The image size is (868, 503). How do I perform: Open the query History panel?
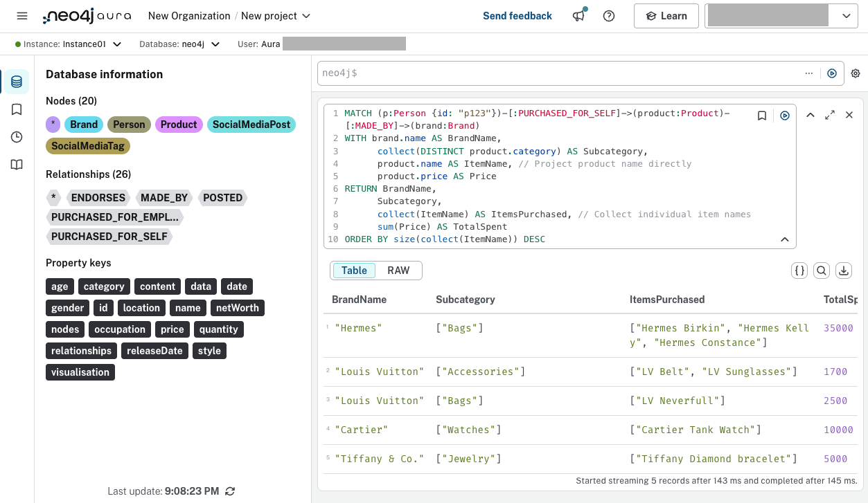15,136
